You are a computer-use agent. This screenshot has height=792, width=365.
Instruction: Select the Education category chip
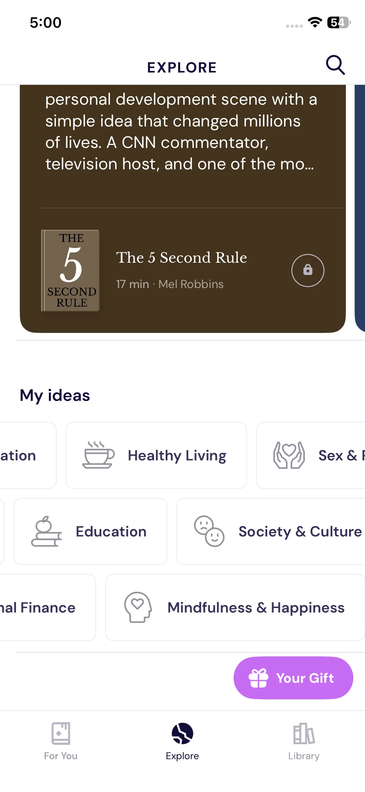pos(111,532)
